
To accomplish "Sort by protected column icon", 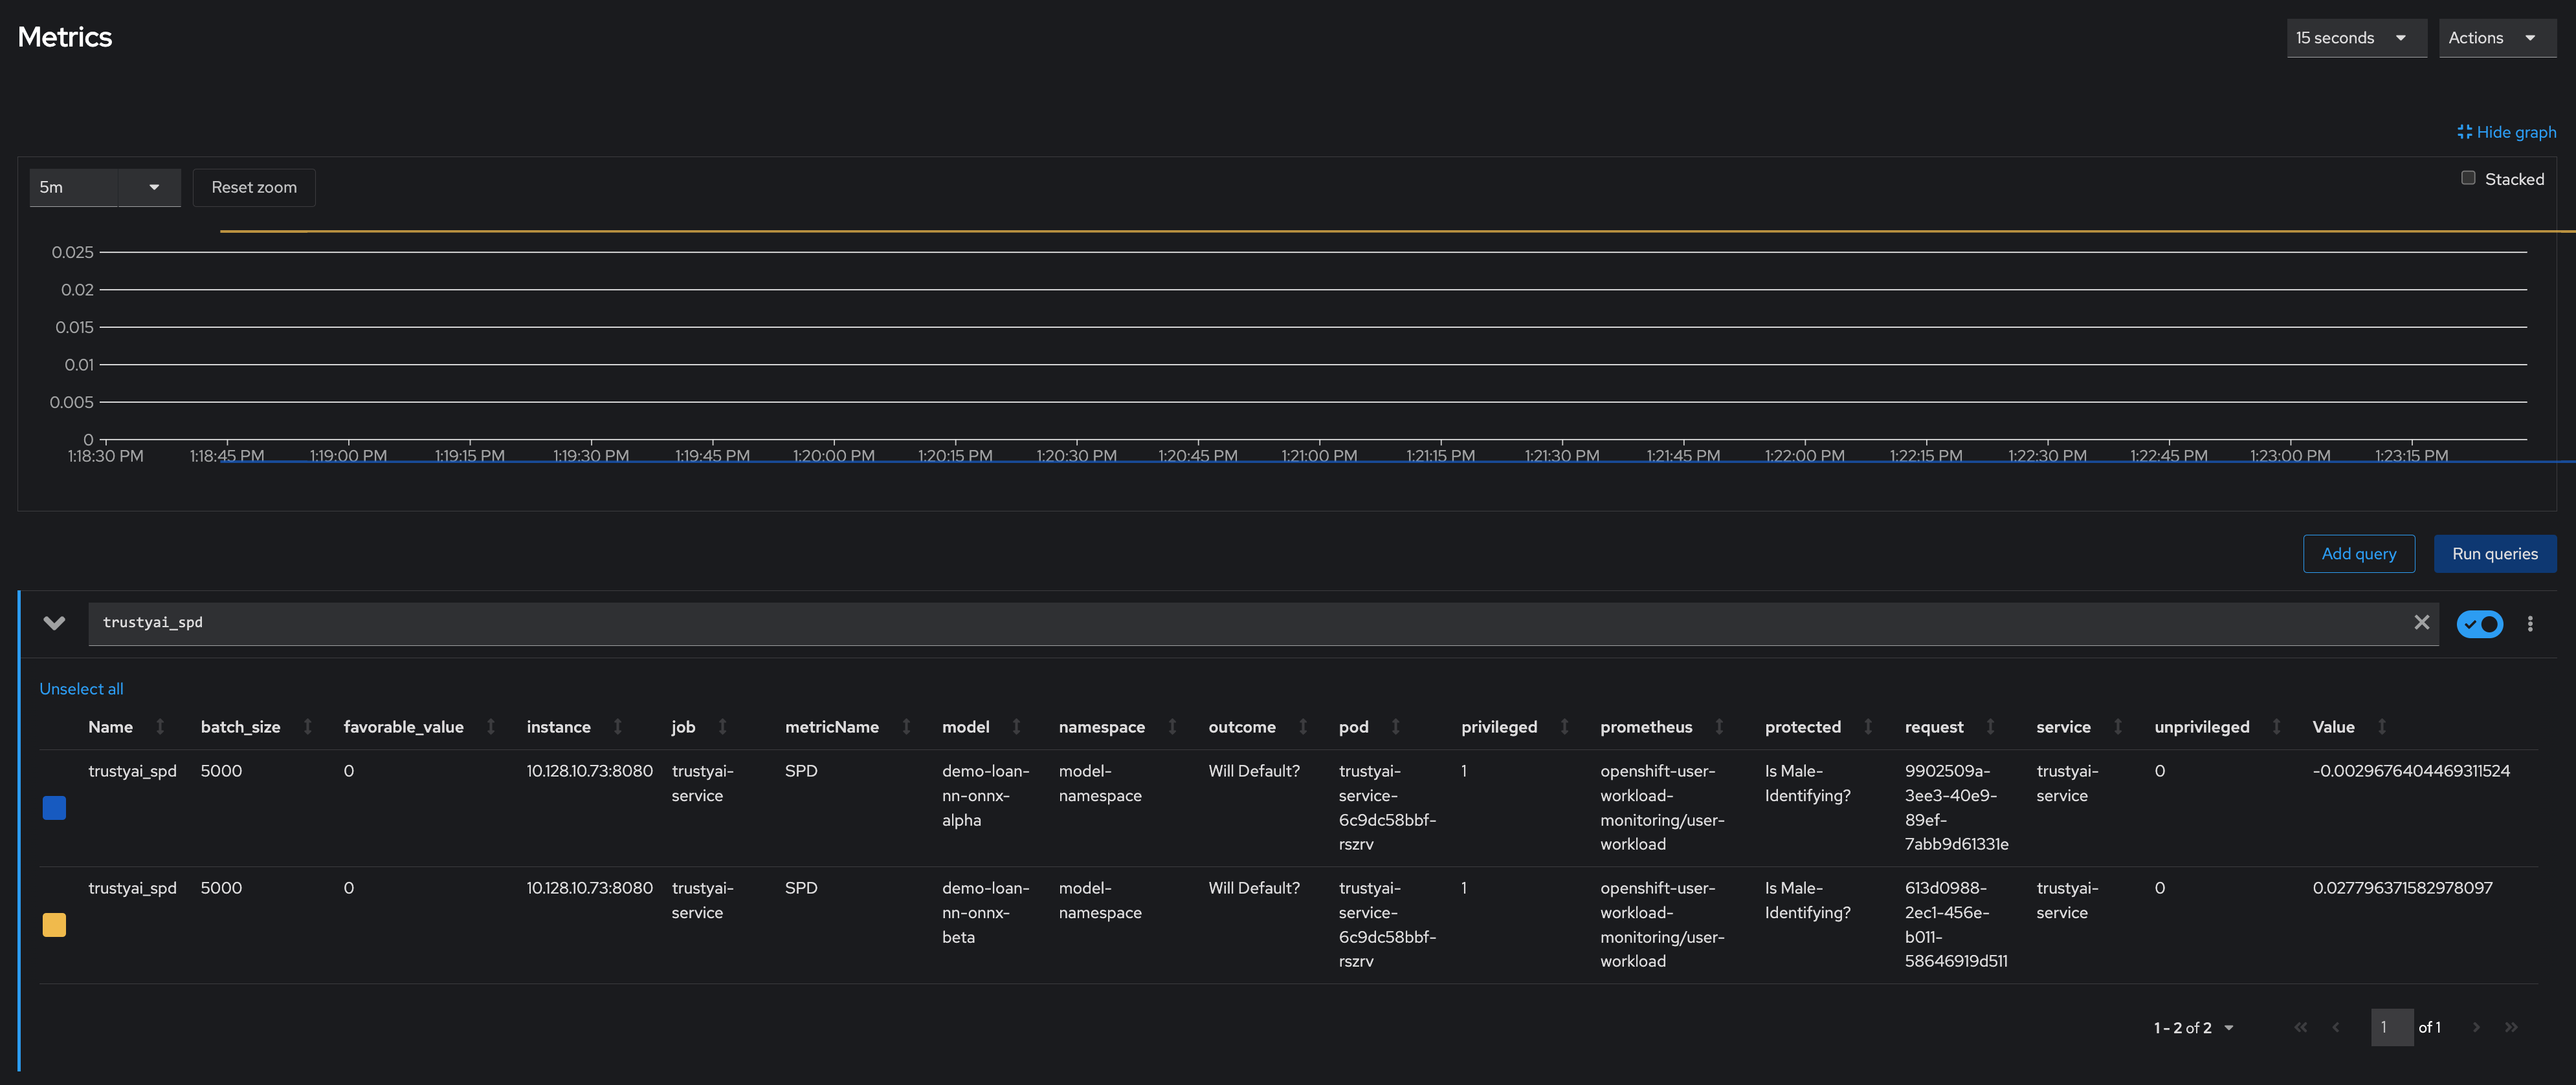I will point(1868,726).
